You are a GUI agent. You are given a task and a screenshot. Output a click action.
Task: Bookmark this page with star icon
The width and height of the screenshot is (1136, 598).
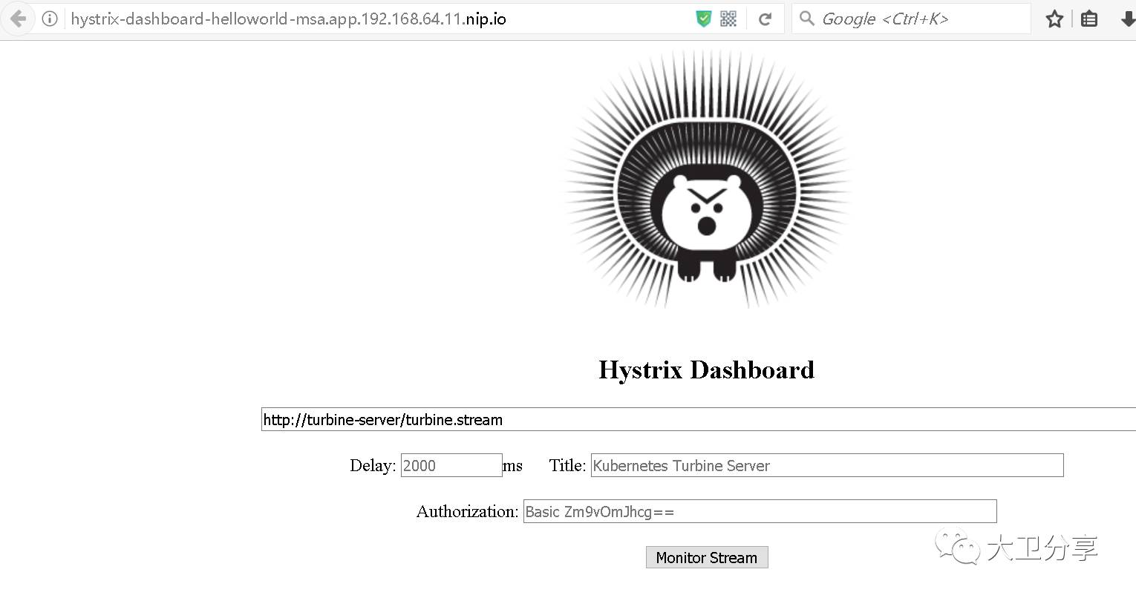[x=1054, y=19]
